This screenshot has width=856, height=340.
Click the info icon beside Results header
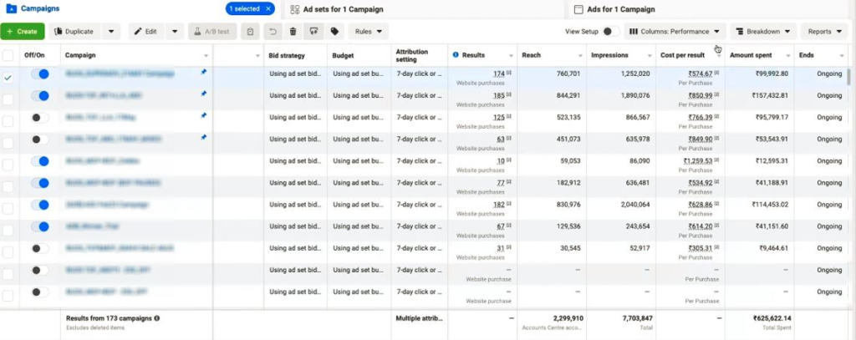click(x=456, y=55)
